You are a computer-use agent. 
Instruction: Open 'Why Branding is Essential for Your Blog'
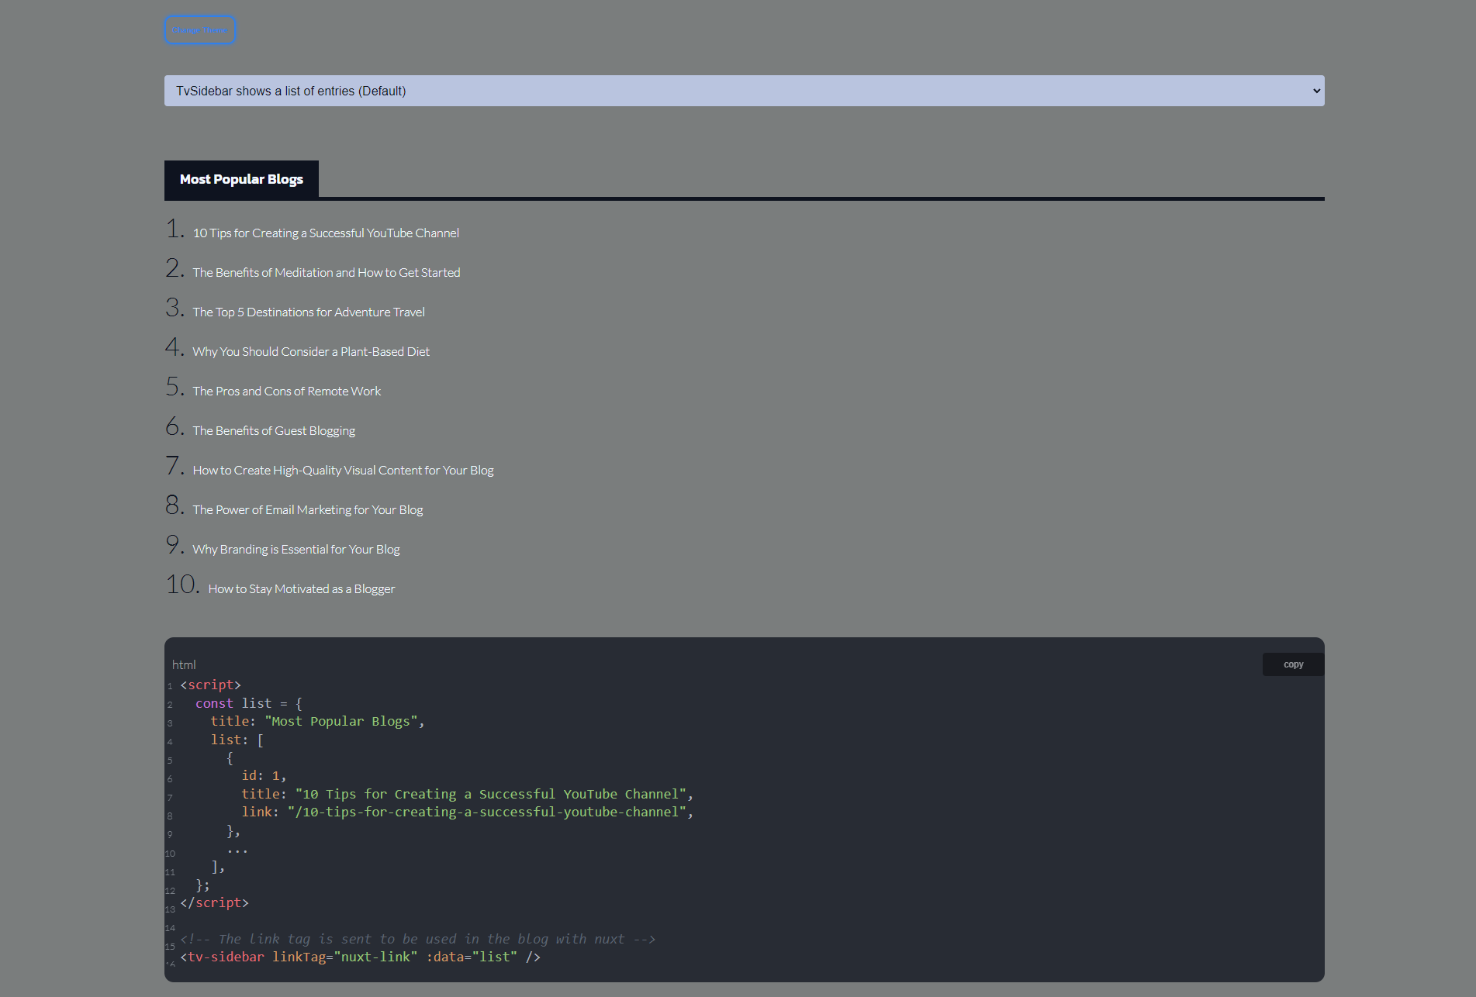pyautogui.click(x=296, y=549)
